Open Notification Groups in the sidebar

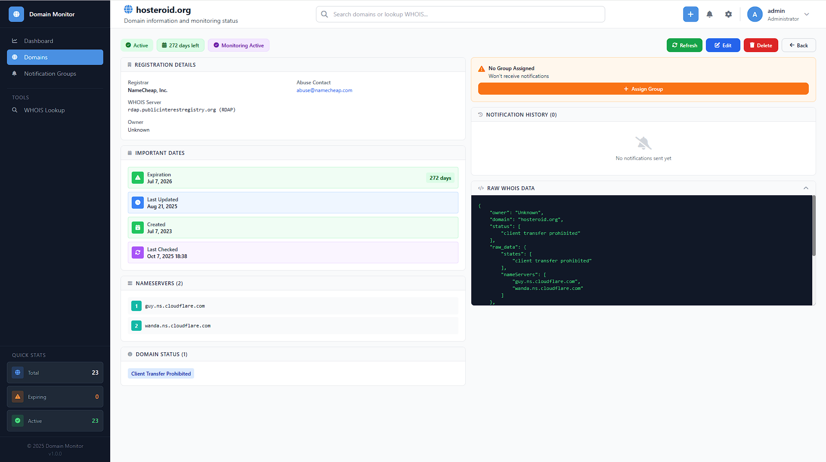click(x=50, y=74)
